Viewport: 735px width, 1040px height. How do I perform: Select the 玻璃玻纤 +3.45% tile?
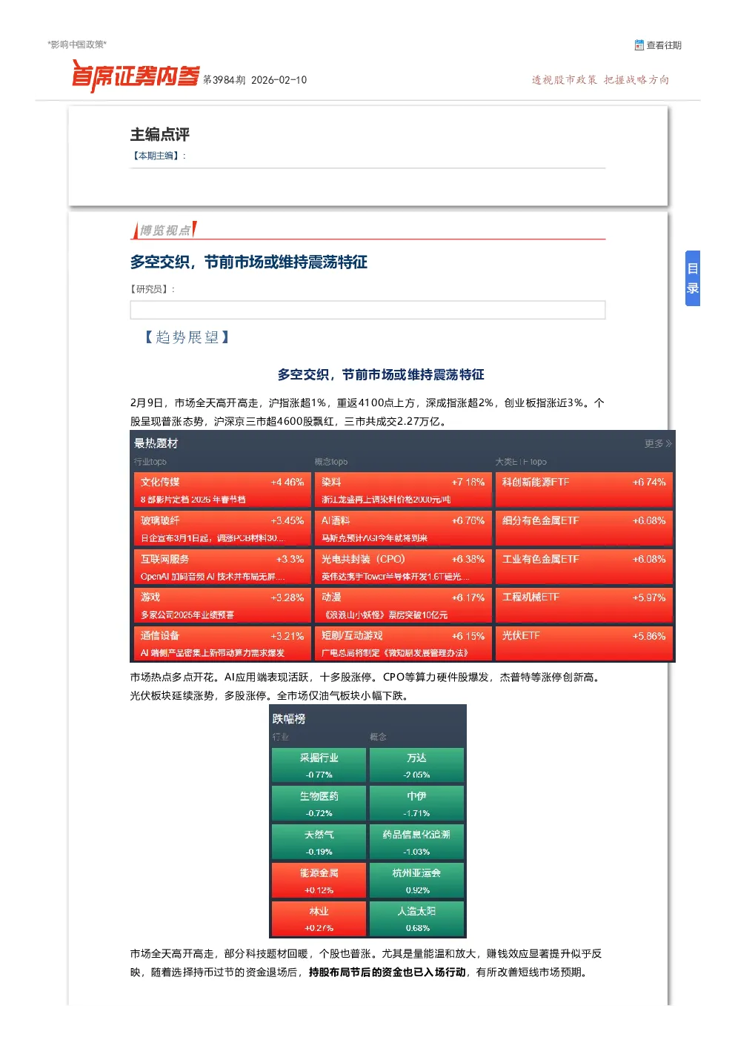click(222, 529)
